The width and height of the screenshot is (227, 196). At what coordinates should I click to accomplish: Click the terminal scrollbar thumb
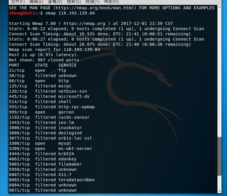(x=219, y=156)
